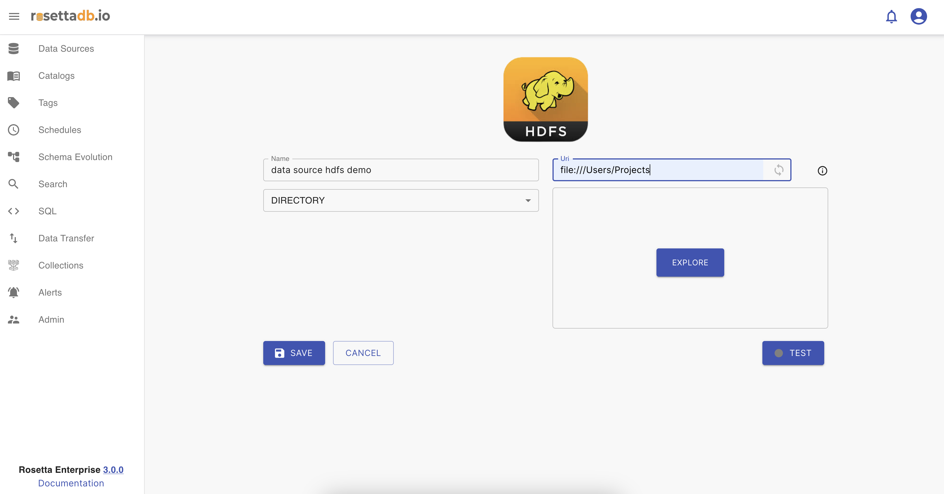Click the Data Sources database icon

click(14, 49)
